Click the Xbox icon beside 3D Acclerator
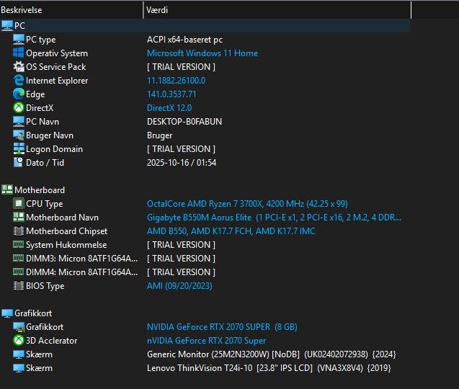 click(19, 341)
